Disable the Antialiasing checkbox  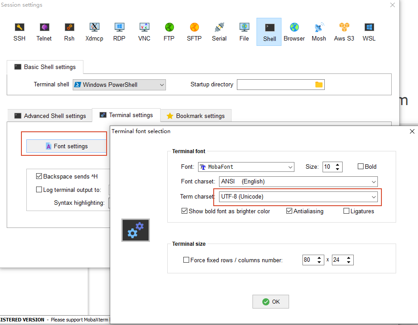pyautogui.click(x=289, y=211)
